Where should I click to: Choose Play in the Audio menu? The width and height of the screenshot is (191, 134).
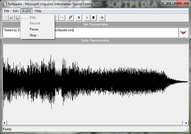click(x=38, y=17)
